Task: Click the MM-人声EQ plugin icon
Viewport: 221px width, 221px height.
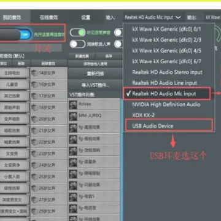Action: 73,116
